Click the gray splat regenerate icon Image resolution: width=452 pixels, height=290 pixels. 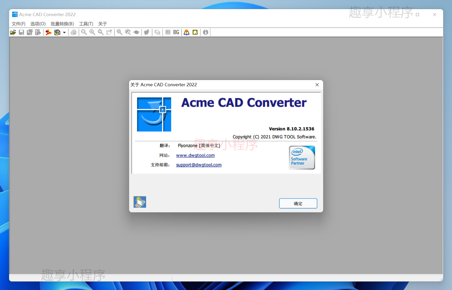147,32
